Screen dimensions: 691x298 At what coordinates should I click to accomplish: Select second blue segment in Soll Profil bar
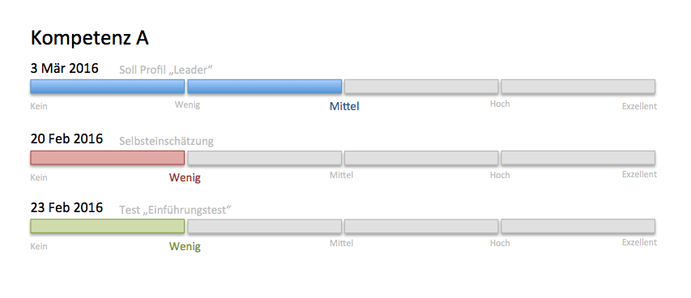264,87
